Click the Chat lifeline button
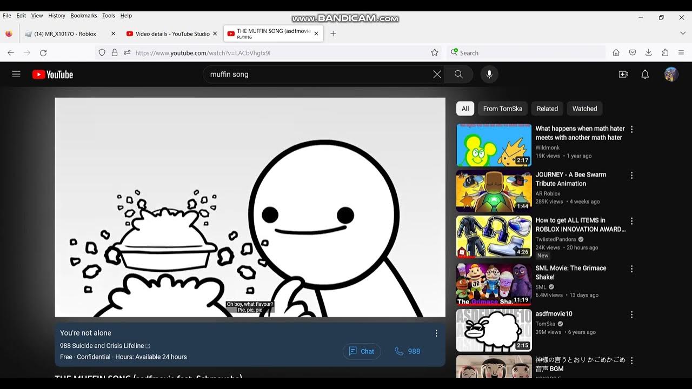This screenshot has height=389, width=692. coord(362,351)
